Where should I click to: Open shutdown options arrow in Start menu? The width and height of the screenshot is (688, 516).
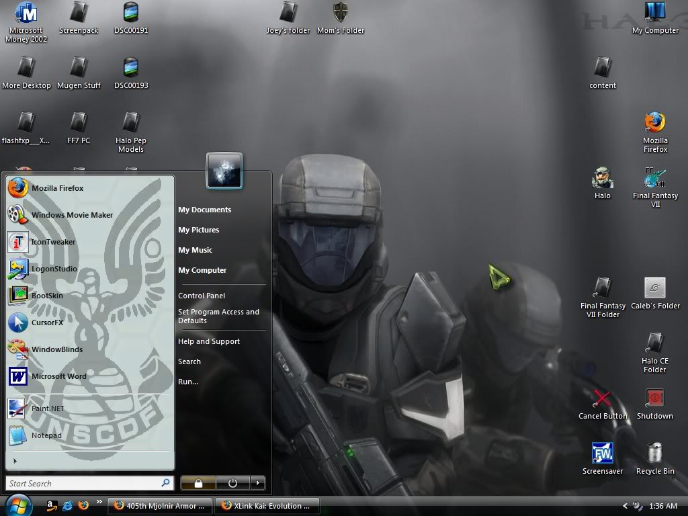[x=258, y=483]
